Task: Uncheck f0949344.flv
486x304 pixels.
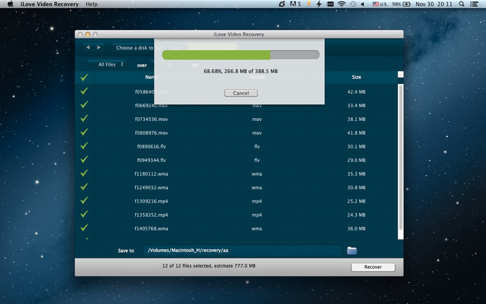Action: tap(84, 160)
